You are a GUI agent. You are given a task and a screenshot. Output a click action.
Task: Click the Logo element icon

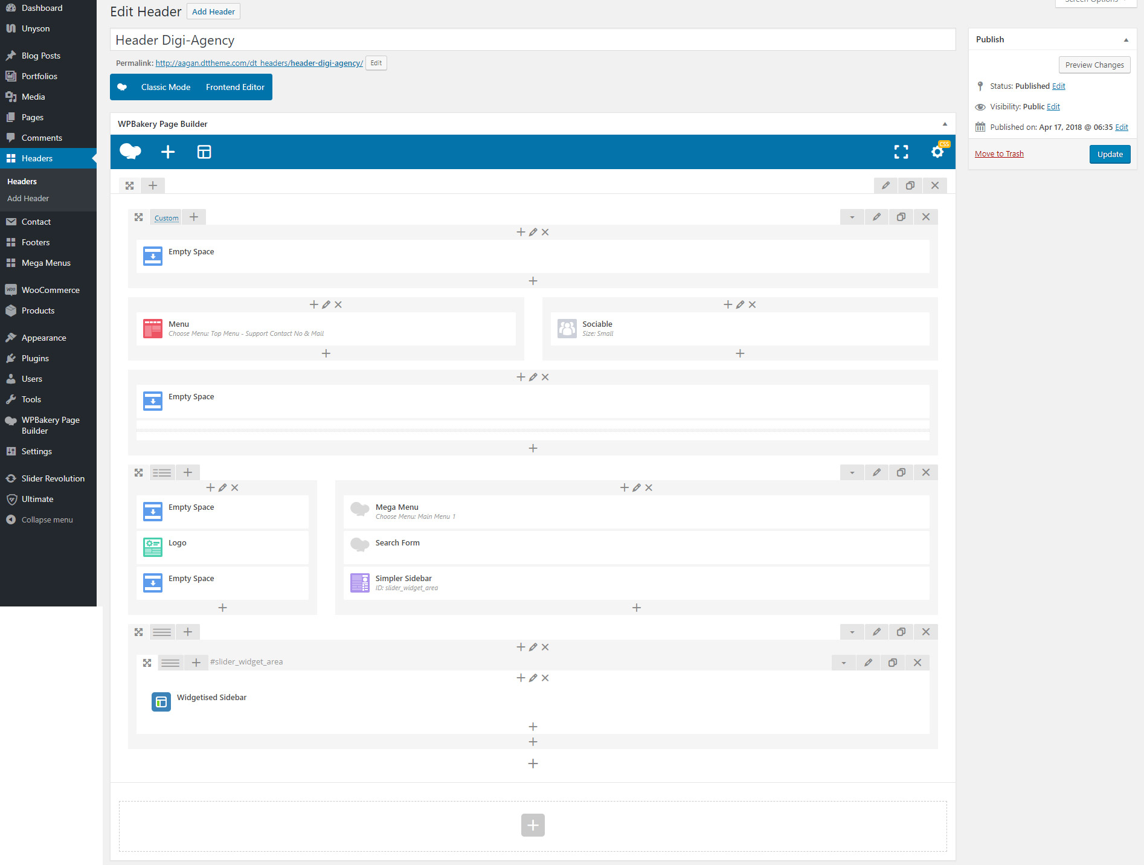[153, 547]
